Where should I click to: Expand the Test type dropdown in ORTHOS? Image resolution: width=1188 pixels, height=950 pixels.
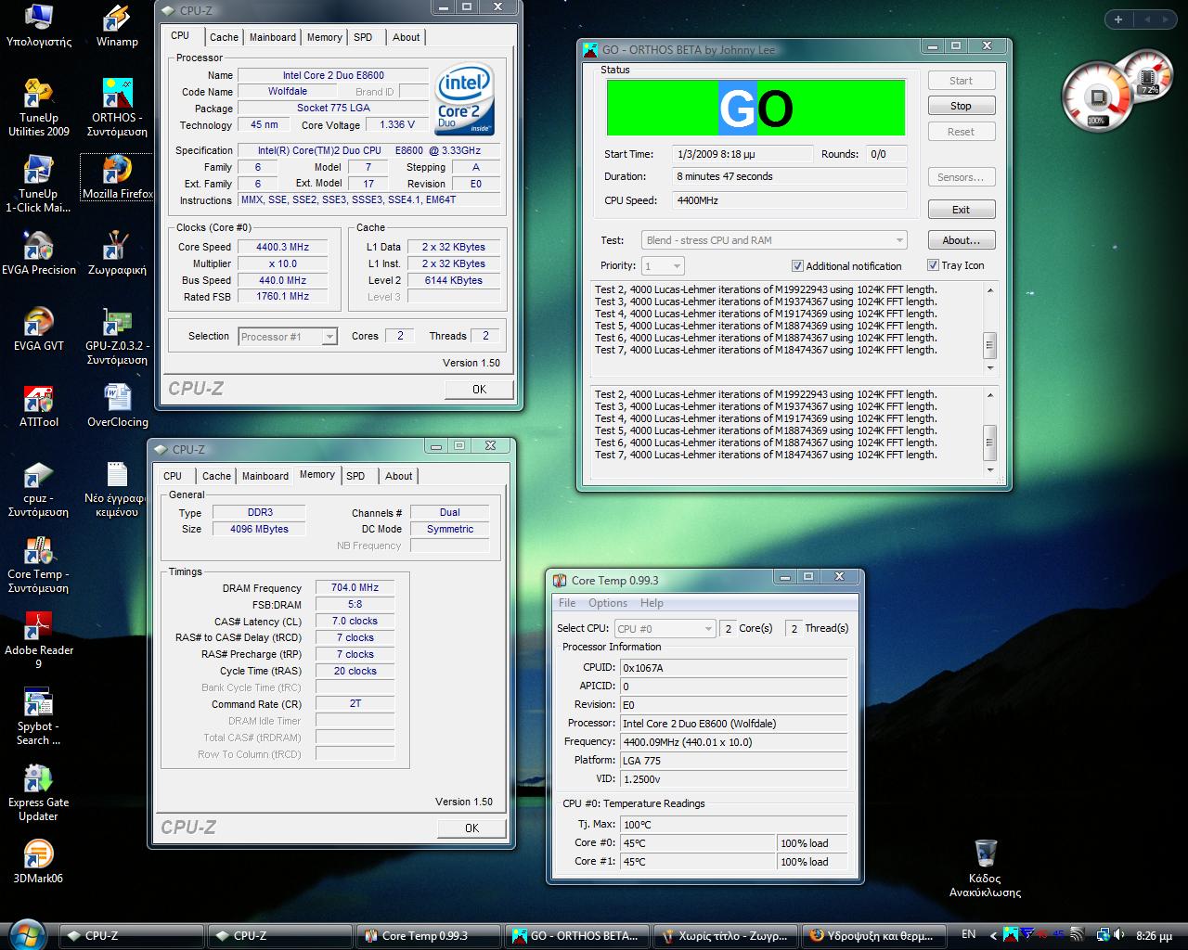[774, 240]
